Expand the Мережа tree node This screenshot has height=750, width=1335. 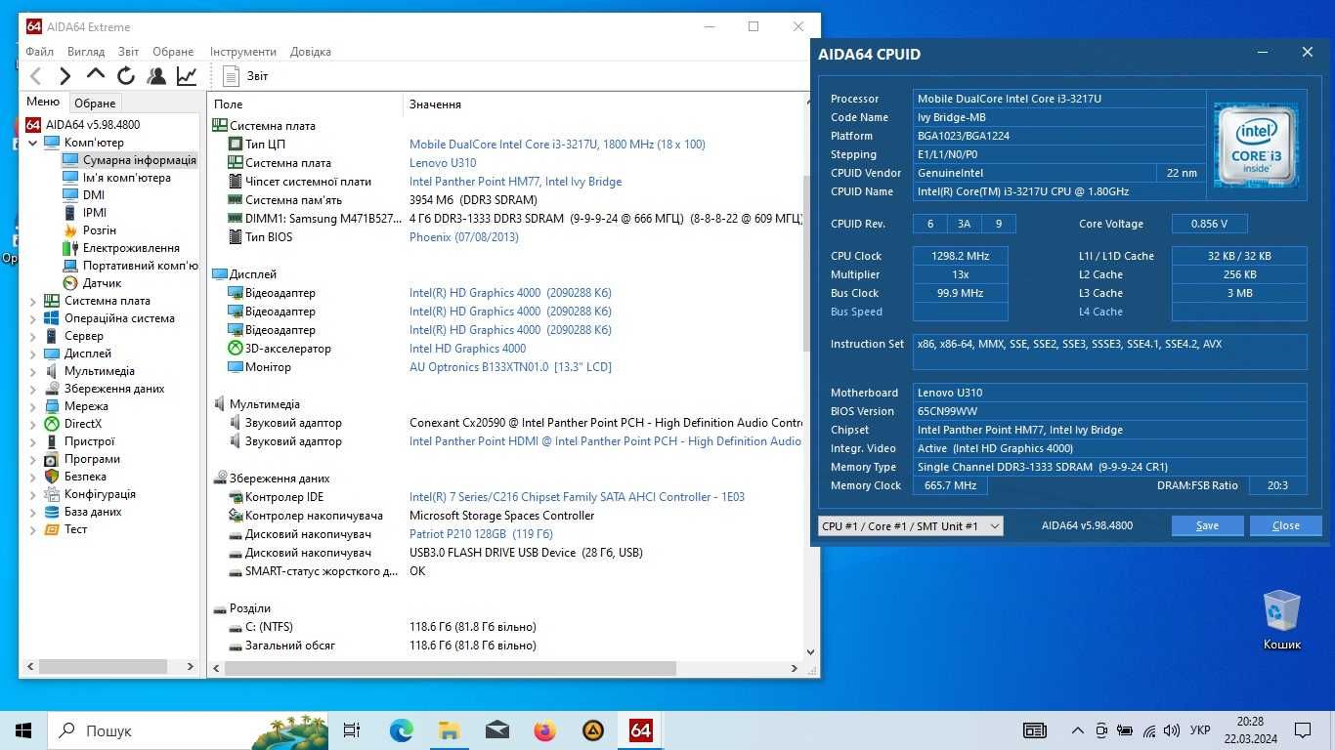32,406
